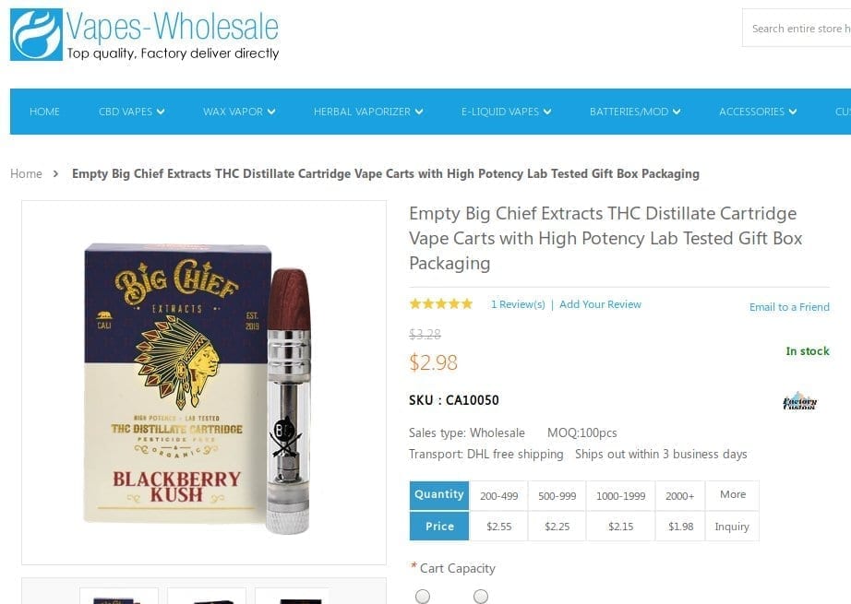This screenshot has width=851, height=604.
Task: Click the breadcrumb arrow after Home
Action: pos(56,173)
